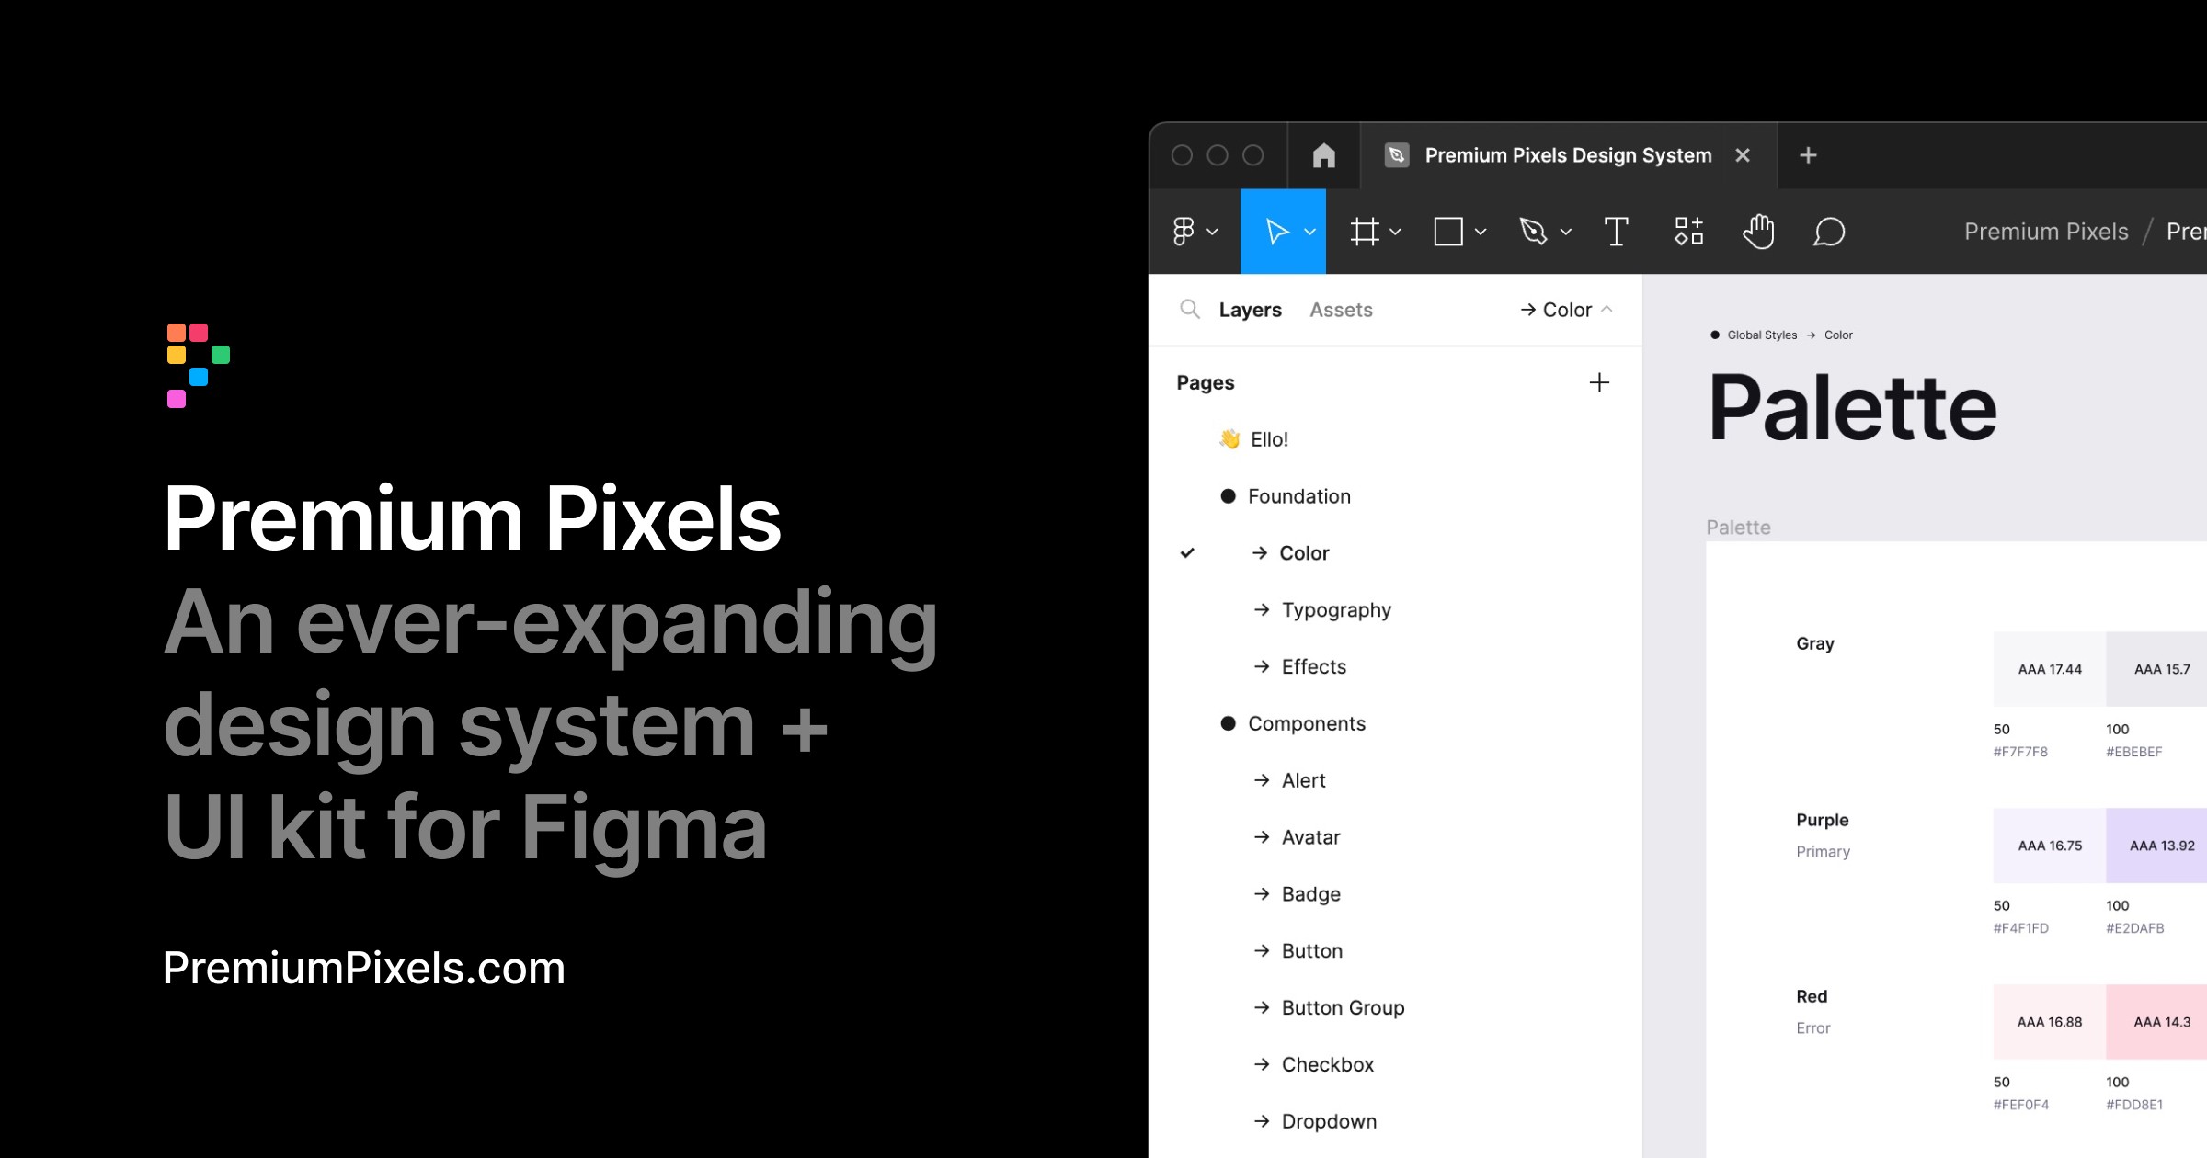
Task: Click the Text tool icon
Action: pyautogui.click(x=1616, y=231)
